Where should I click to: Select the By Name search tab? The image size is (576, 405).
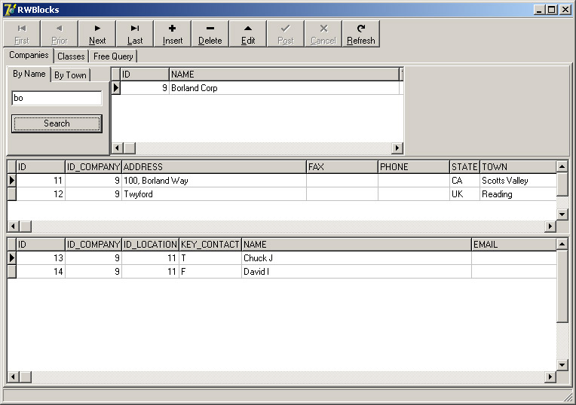29,74
